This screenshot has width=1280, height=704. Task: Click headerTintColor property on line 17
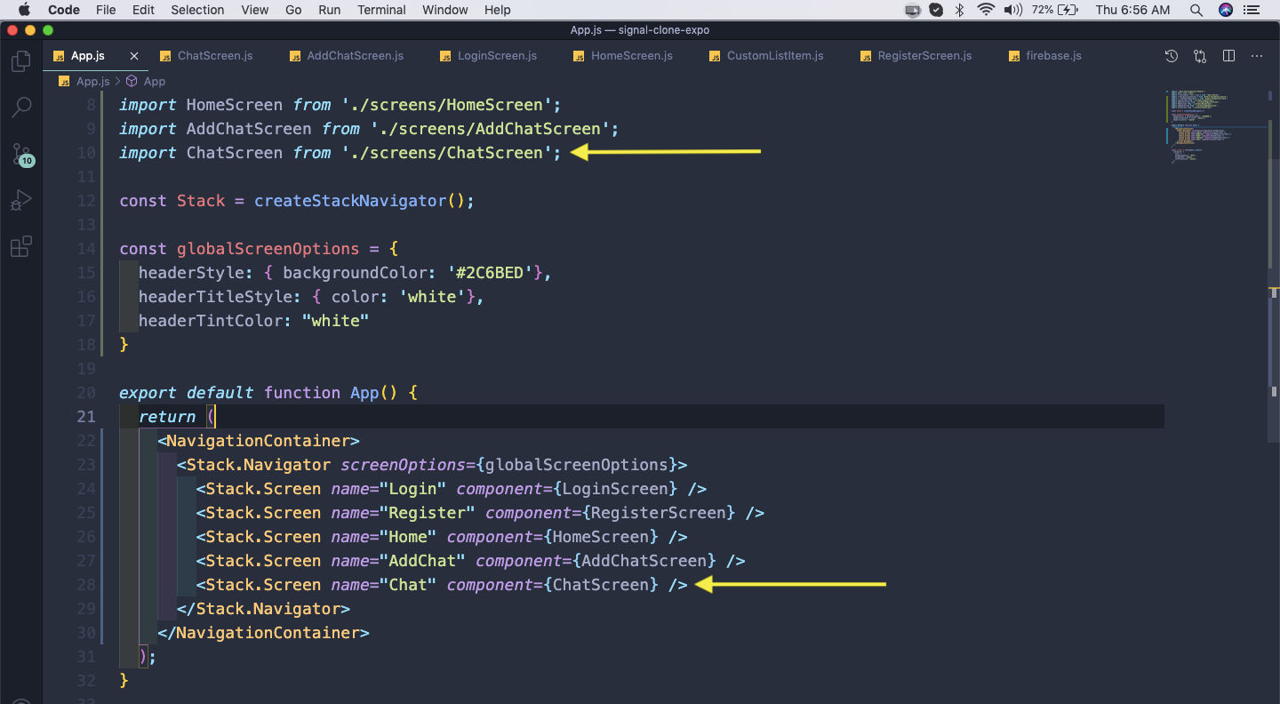(210, 321)
